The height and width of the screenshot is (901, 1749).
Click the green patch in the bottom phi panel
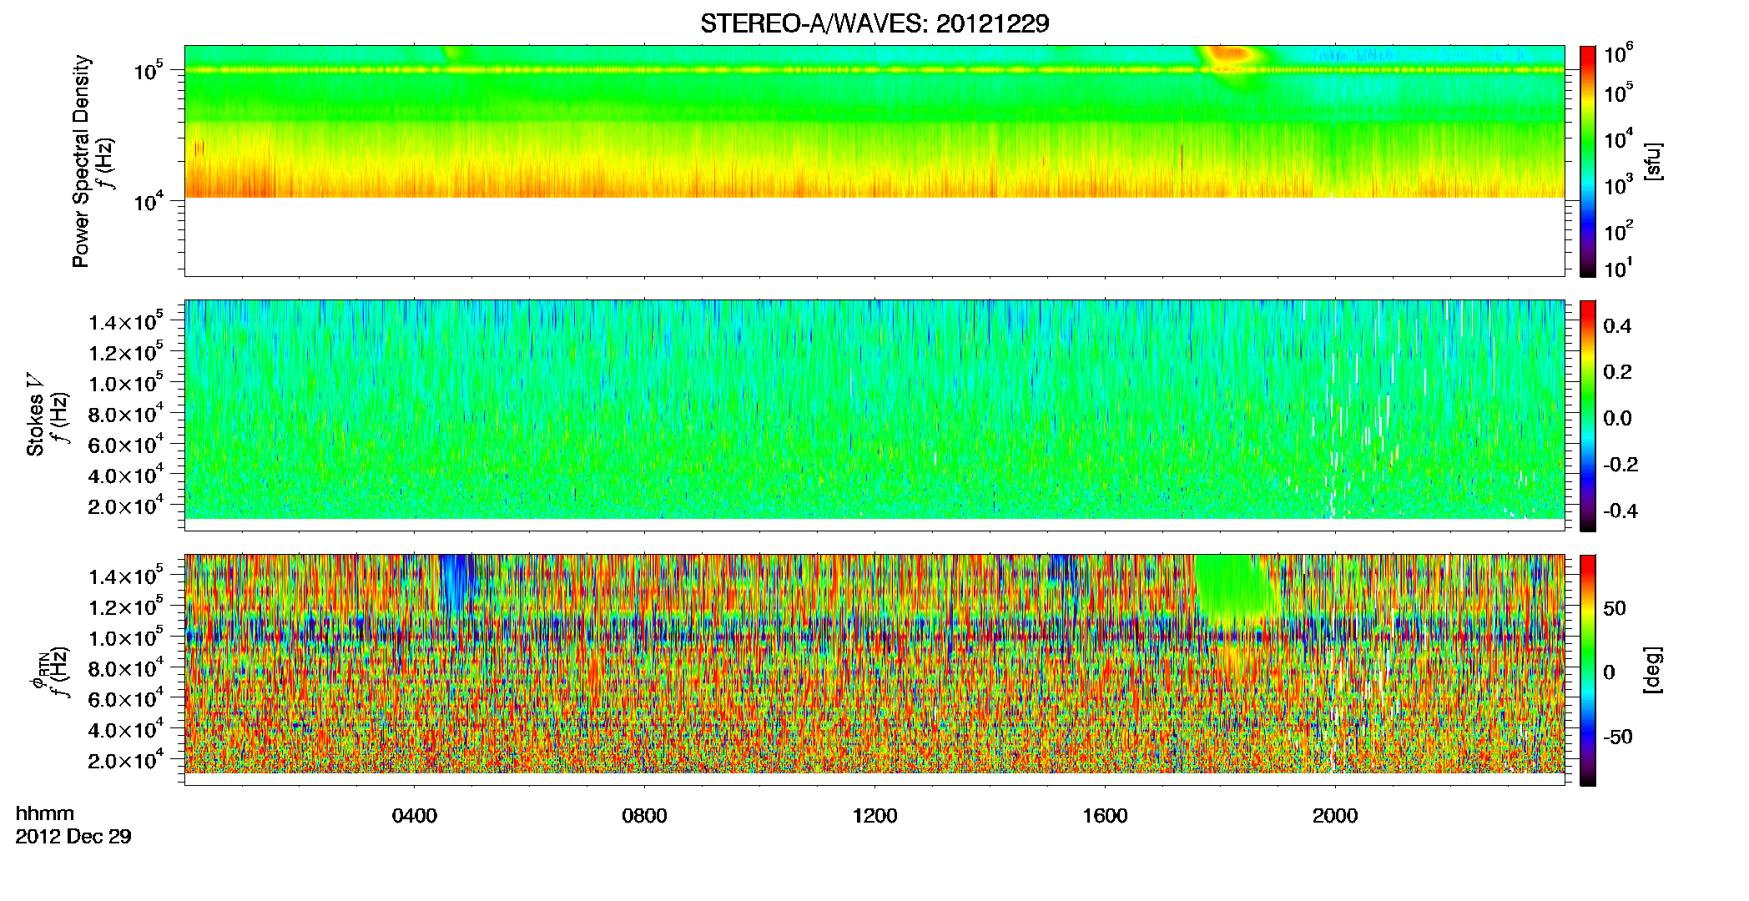(x=1237, y=588)
